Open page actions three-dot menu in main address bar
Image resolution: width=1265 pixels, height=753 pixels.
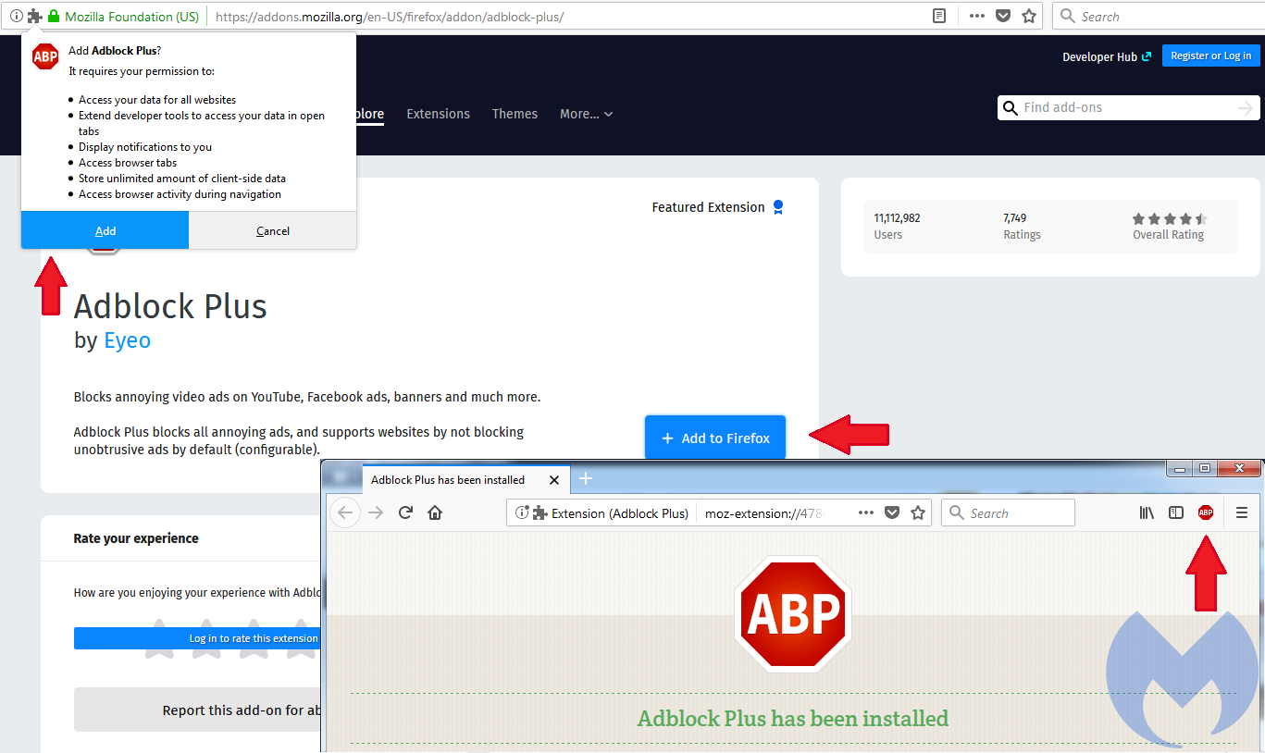click(977, 16)
